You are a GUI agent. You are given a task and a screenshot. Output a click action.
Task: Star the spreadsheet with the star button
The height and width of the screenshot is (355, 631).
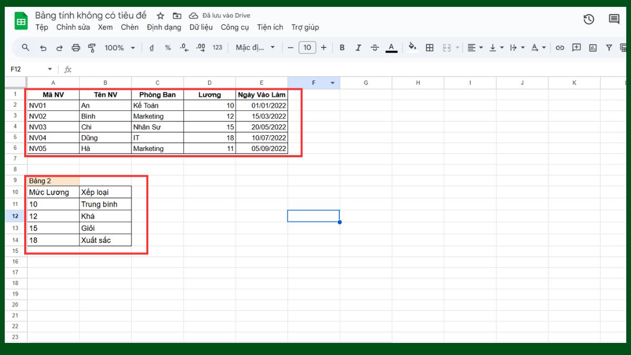coord(160,15)
